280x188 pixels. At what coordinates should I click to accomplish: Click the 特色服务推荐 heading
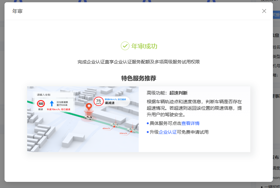139,78
